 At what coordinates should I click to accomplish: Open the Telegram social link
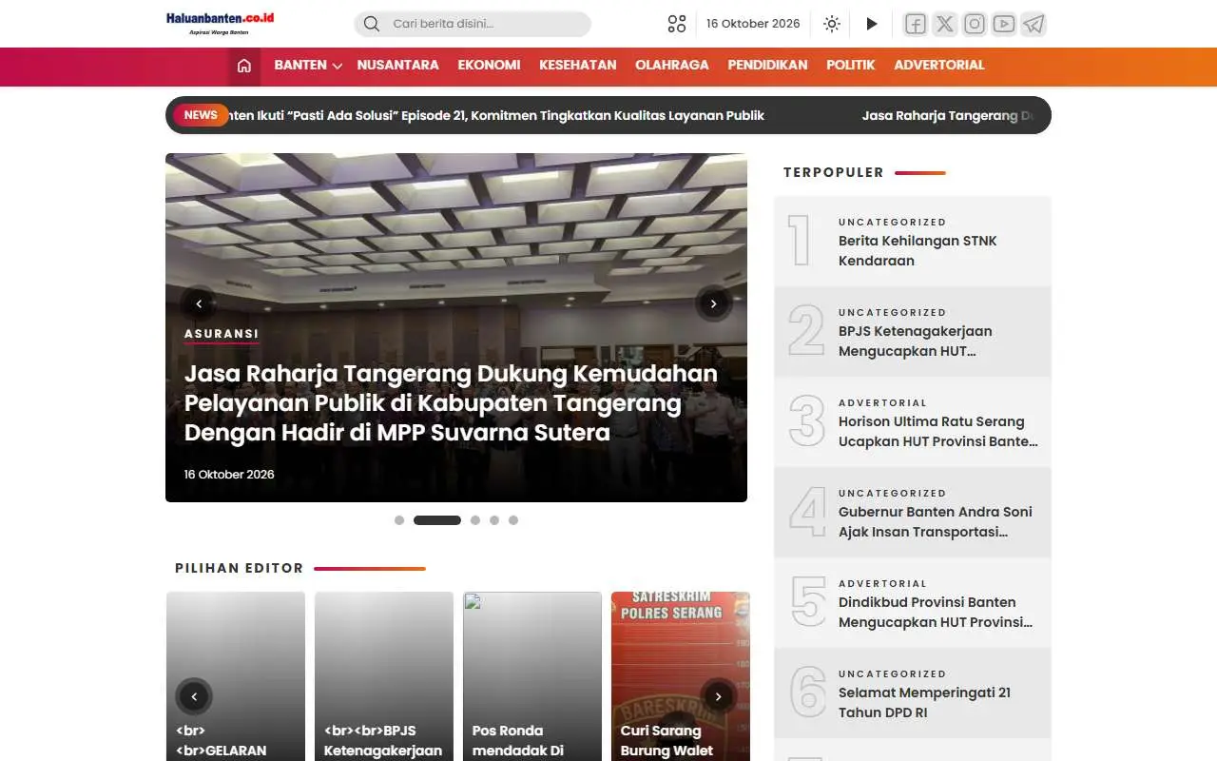click(1033, 24)
